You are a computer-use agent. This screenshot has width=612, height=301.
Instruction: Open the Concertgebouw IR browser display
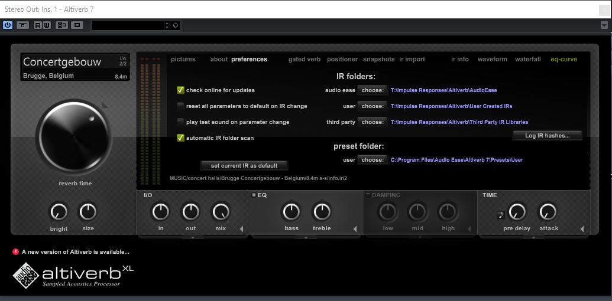(75, 67)
